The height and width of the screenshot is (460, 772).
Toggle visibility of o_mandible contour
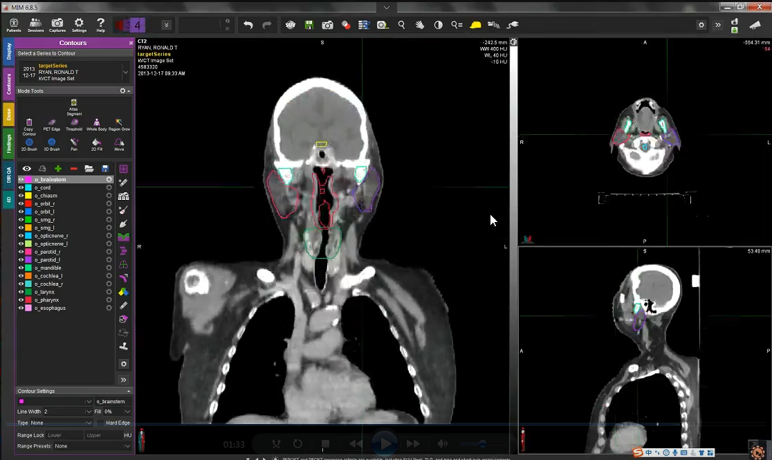click(x=21, y=268)
